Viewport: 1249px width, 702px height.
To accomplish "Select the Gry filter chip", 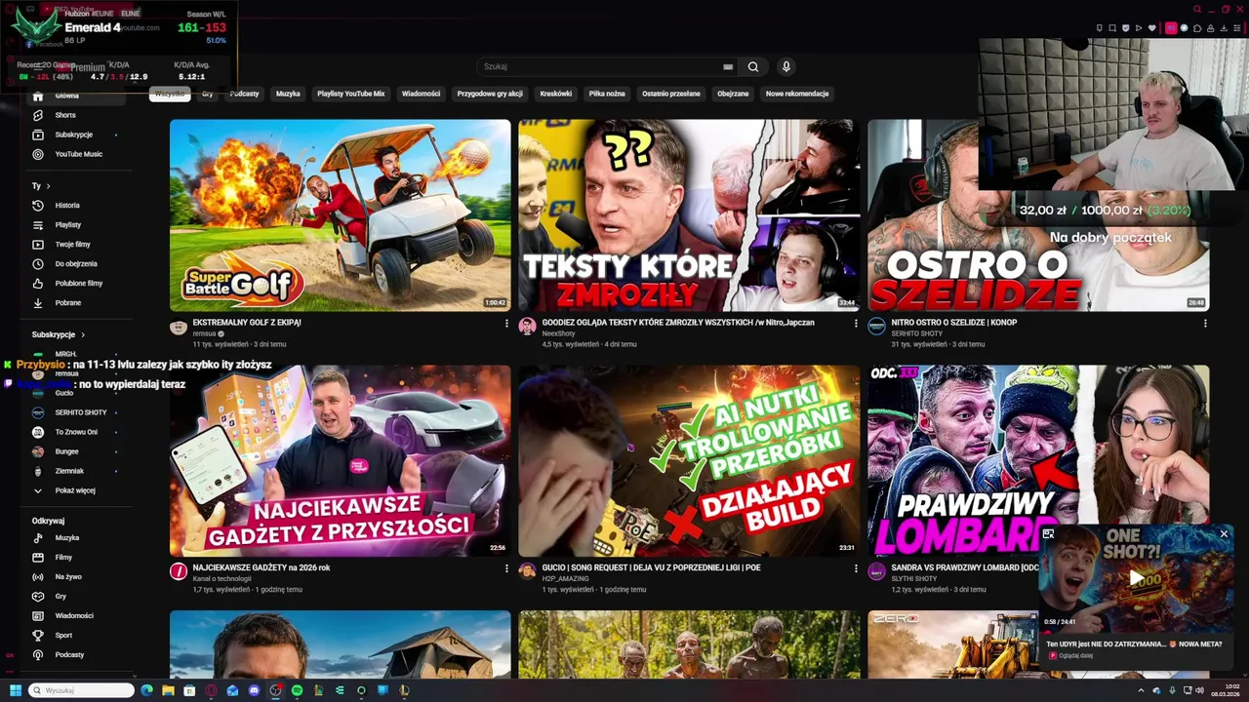I will pyautogui.click(x=207, y=94).
